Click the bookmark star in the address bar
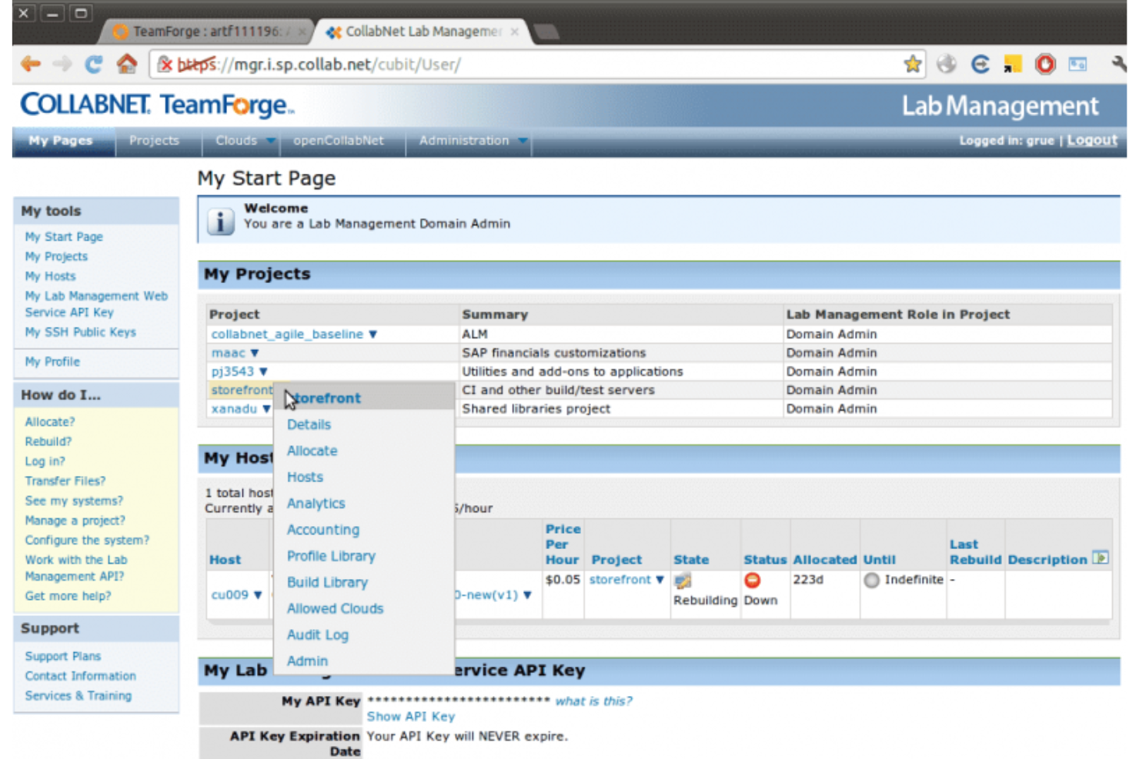This screenshot has width=1139, height=759. 913,65
